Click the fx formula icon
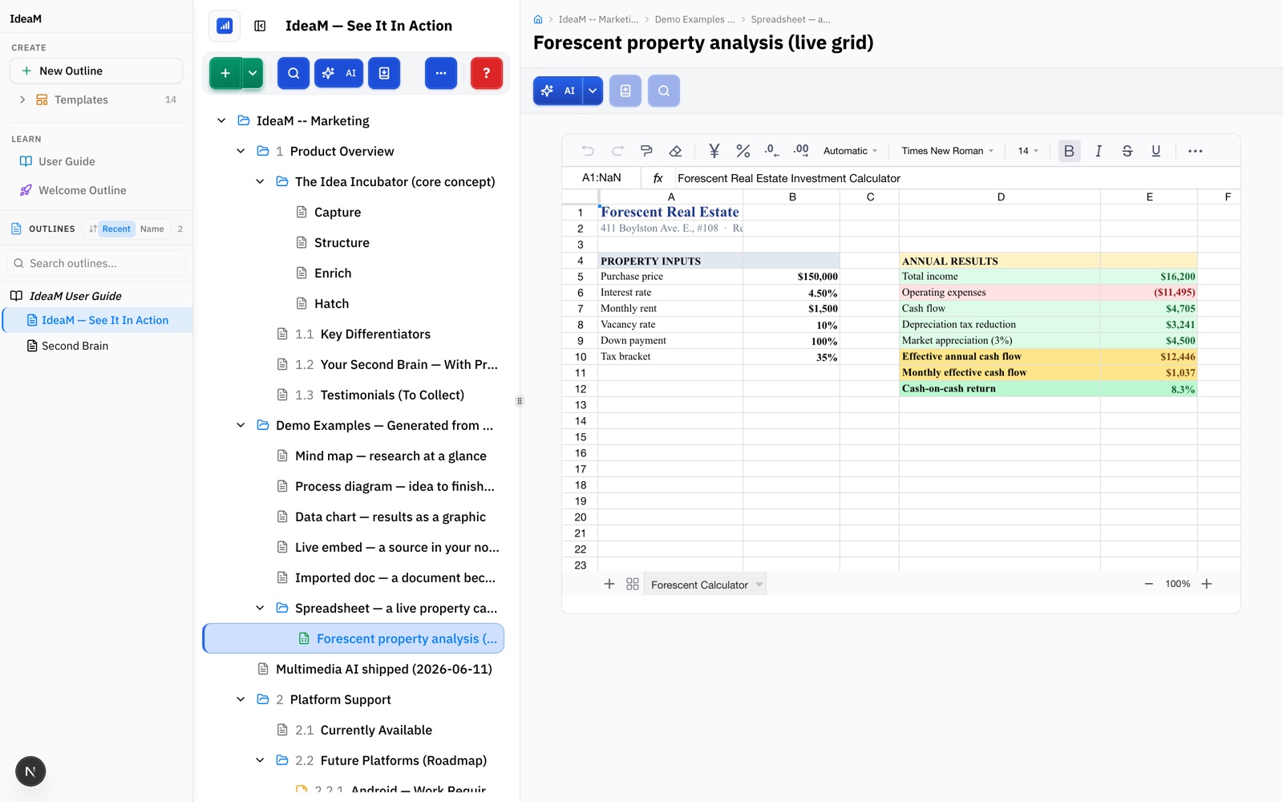 pyautogui.click(x=658, y=178)
